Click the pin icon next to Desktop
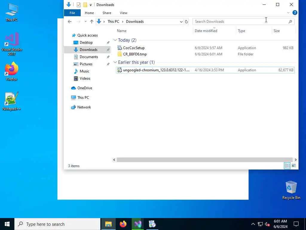This screenshot has width=306, height=230. pos(108,43)
